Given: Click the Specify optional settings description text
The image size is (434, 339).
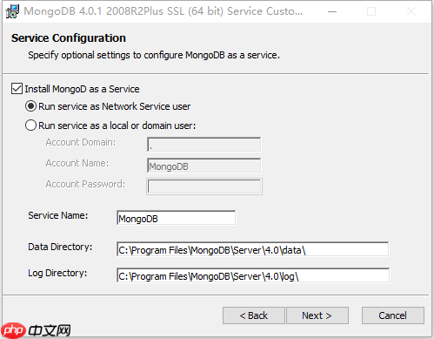Looking at the screenshot, I should [x=154, y=55].
